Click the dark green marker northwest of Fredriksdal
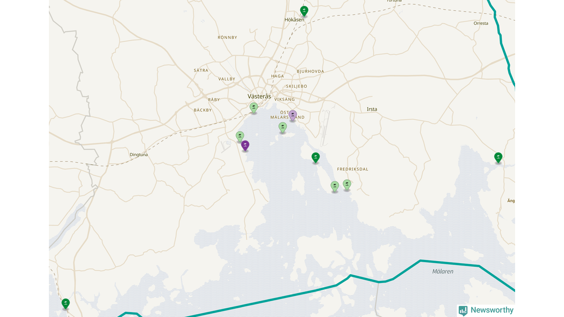Screen dimensions: 564x317 point(315,157)
